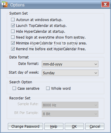Click the Start day of week: label
111x133 pixels.
tap(24, 72)
